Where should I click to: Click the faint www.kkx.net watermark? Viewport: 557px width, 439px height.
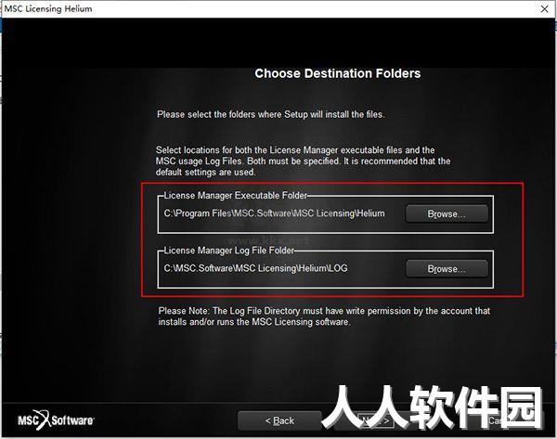pos(268,241)
